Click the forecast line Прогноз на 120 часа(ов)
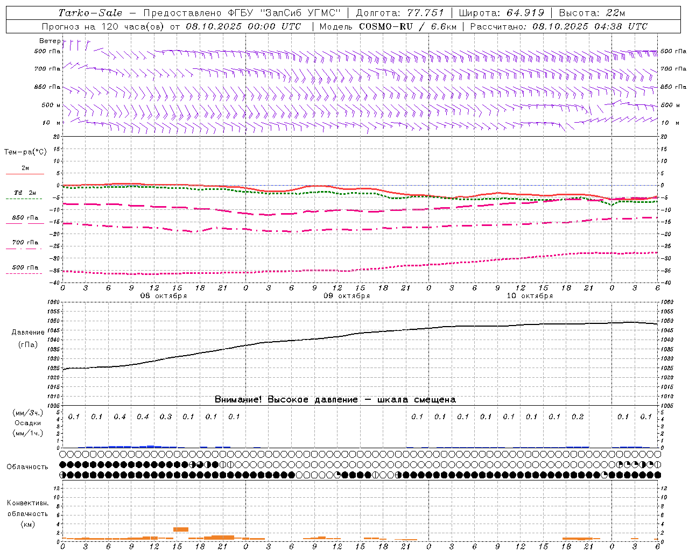The width and height of the screenshot is (689, 551). click(x=103, y=26)
